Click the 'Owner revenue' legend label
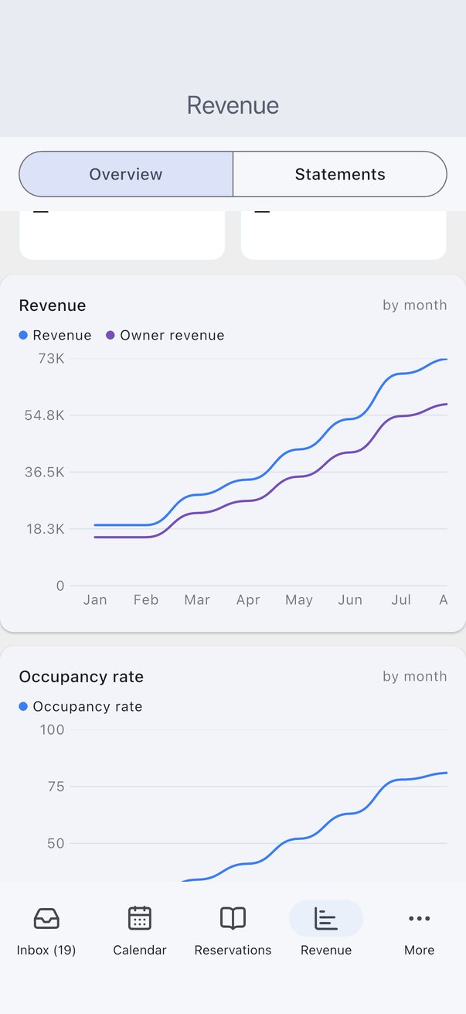Viewport: 466px width, 1014px height. [x=172, y=336]
